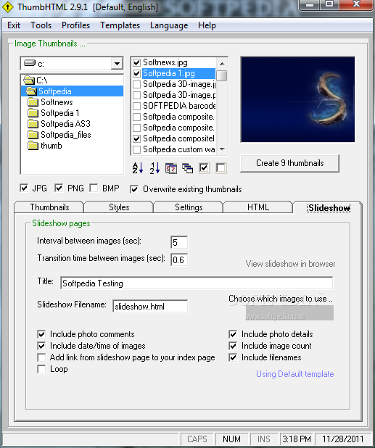Image resolution: width=375 pixels, height=448 pixels.
Task: Click the slideshow Title text field
Action: (x=197, y=283)
